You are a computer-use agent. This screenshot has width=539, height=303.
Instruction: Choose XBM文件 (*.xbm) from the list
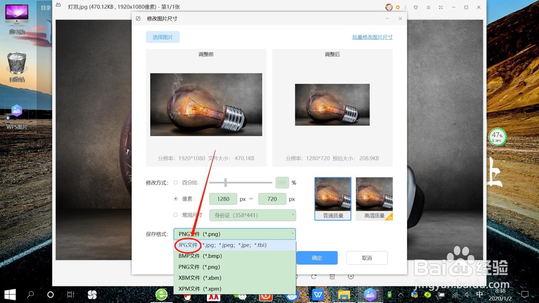coord(234,278)
